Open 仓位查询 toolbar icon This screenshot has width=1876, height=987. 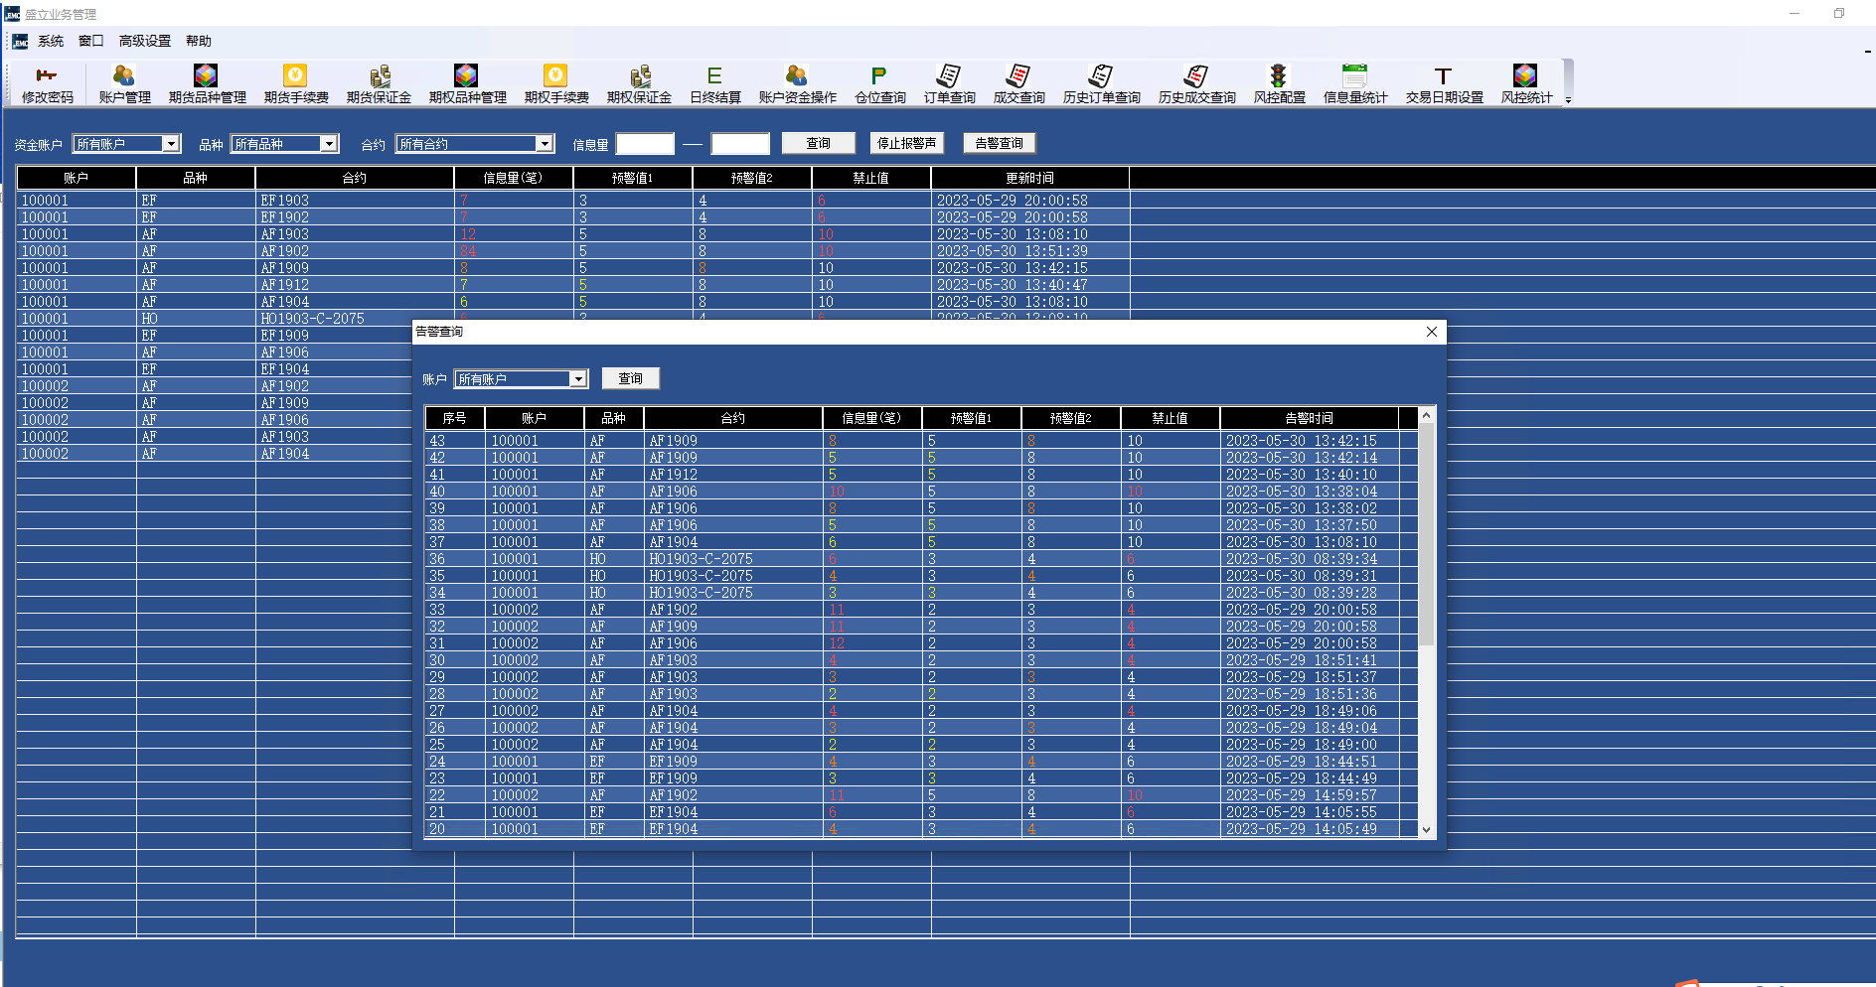tap(880, 85)
